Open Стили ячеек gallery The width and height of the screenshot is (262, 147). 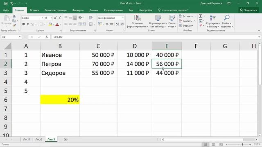172,21
